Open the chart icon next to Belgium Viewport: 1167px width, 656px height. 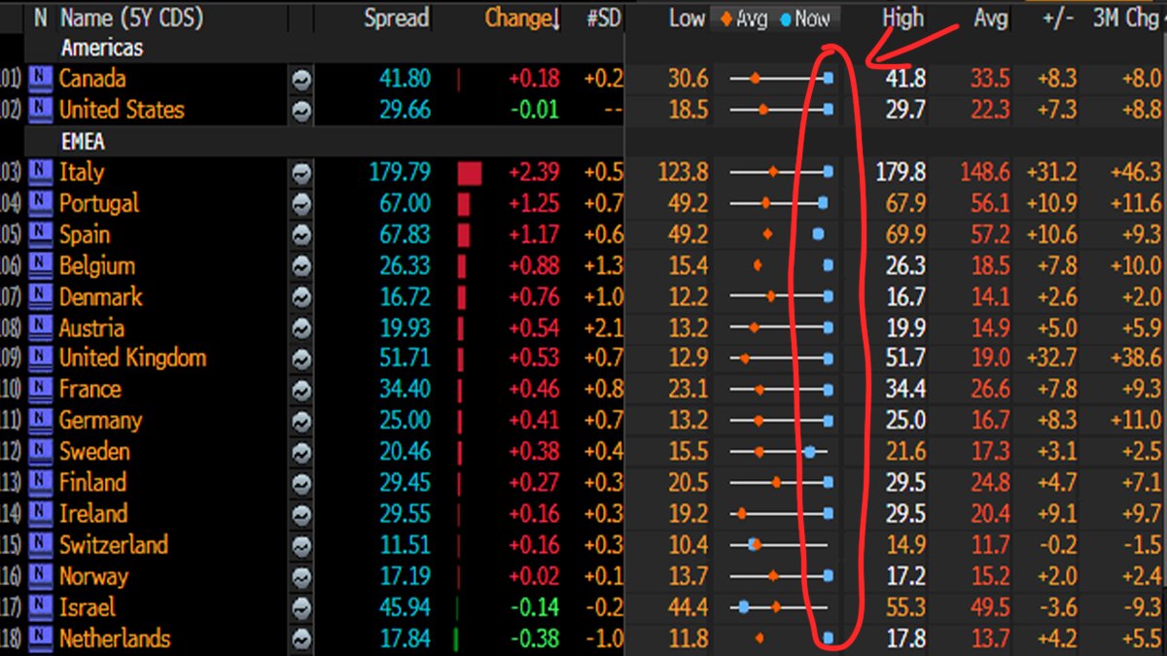tap(301, 267)
